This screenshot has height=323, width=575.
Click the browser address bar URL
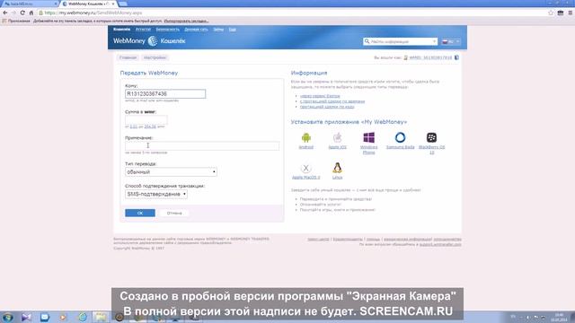[x=93, y=13]
